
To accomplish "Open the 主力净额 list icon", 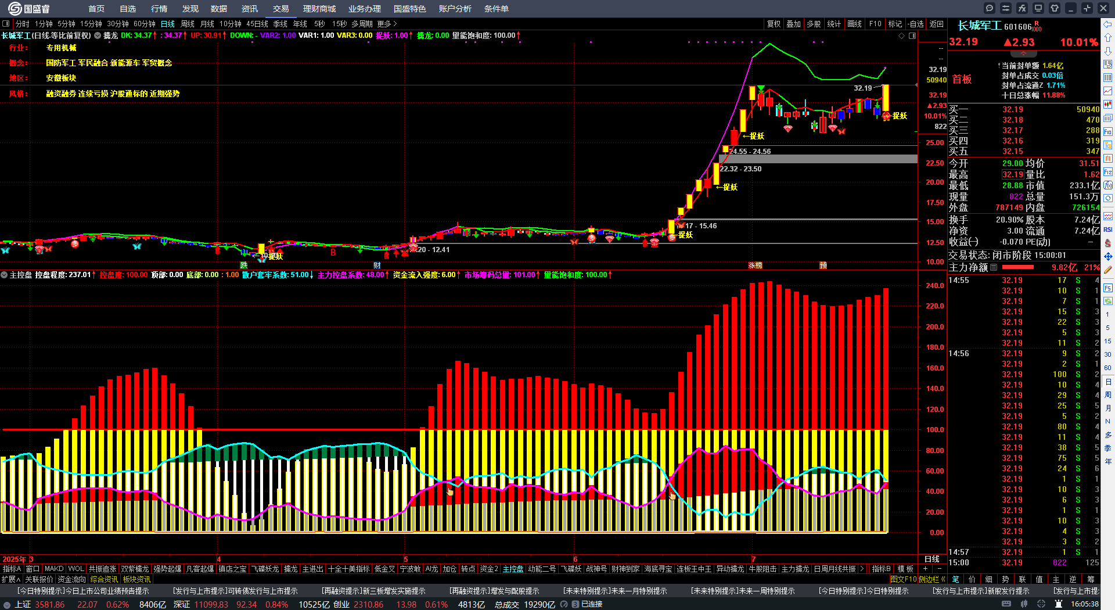I will (x=994, y=267).
